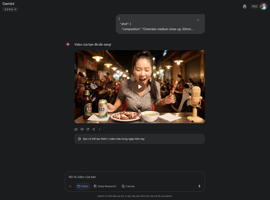
Task: Click the thumbs down feedback icon
Action: 82,129
